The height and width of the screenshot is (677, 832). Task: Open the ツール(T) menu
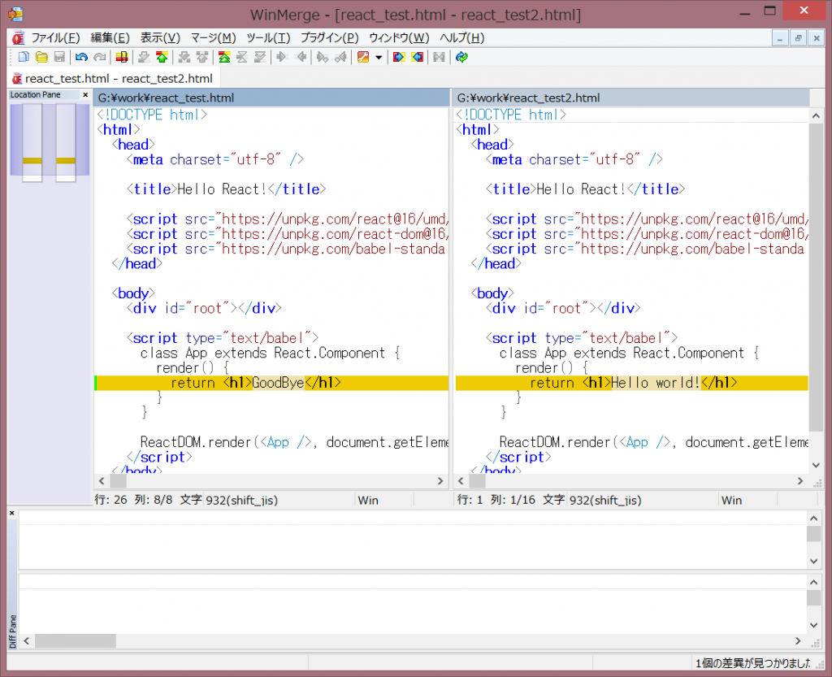(268, 37)
